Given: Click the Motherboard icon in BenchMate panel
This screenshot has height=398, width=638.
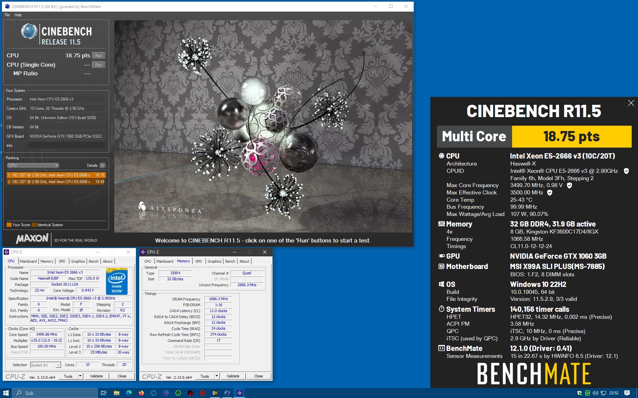Looking at the screenshot, I should point(441,266).
